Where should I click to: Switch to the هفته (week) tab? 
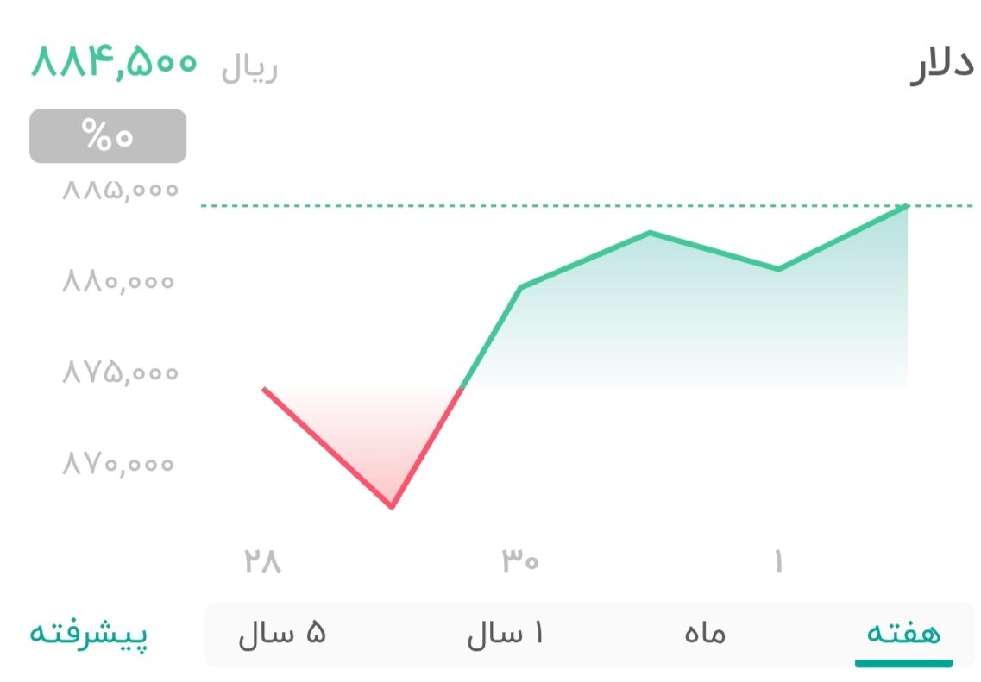click(x=903, y=631)
